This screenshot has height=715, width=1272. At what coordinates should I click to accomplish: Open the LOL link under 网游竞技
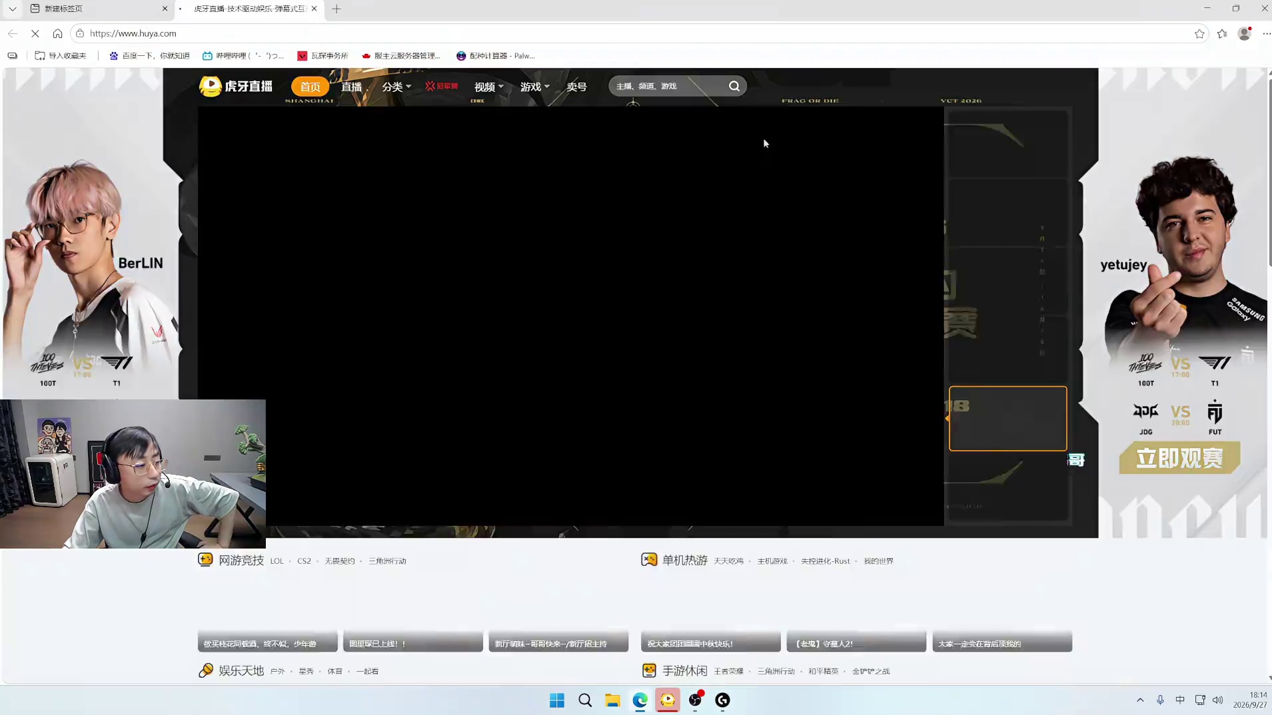pyautogui.click(x=277, y=561)
